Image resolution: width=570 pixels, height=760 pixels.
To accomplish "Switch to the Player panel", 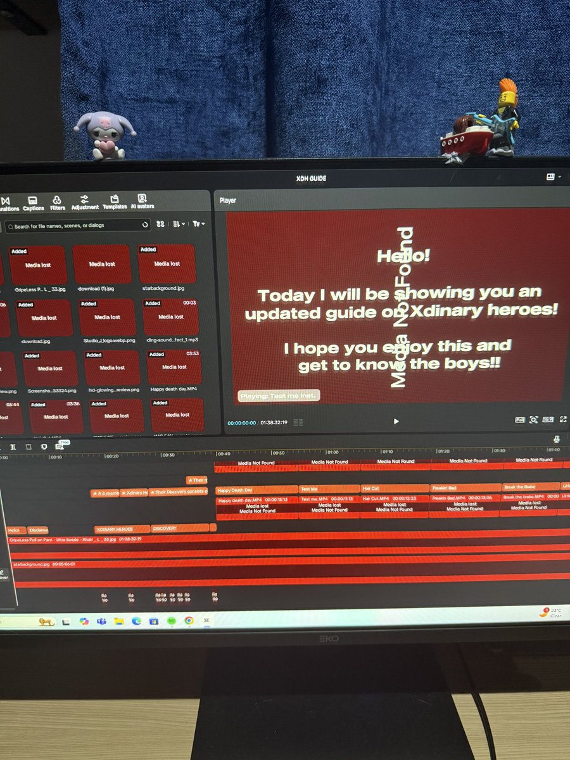I will pyautogui.click(x=229, y=200).
